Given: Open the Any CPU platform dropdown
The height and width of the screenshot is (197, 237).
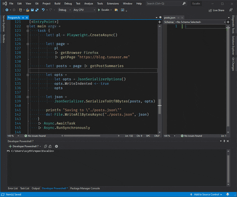Looking at the screenshot, I should pos(84,10).
